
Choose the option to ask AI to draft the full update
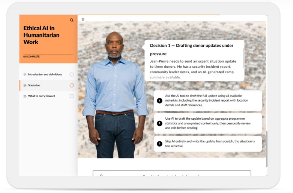point(208,101)
